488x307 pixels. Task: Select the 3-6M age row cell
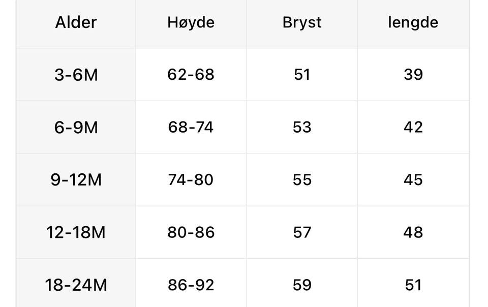click(76, 75)
